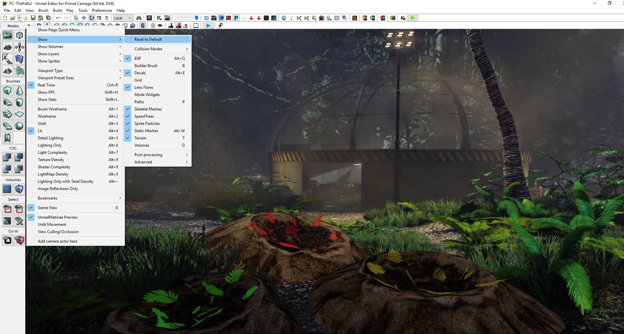Adjust the toolbar slider handle

click(197, 18)
